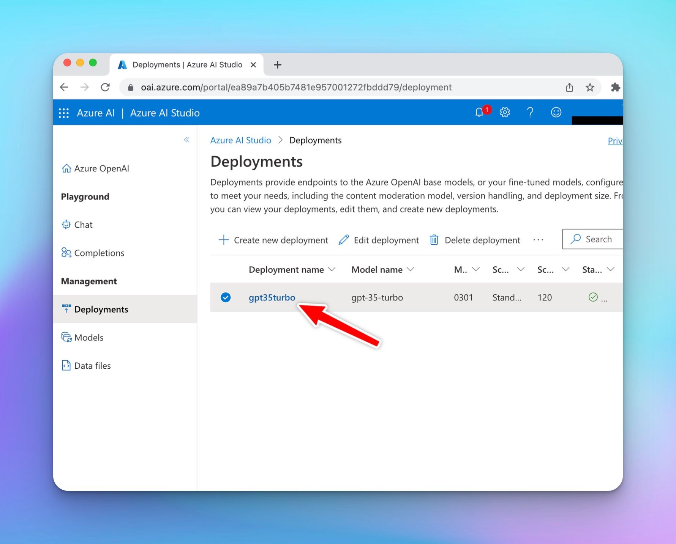
Task: Open a new browser tab
Action: pos(278,65)
